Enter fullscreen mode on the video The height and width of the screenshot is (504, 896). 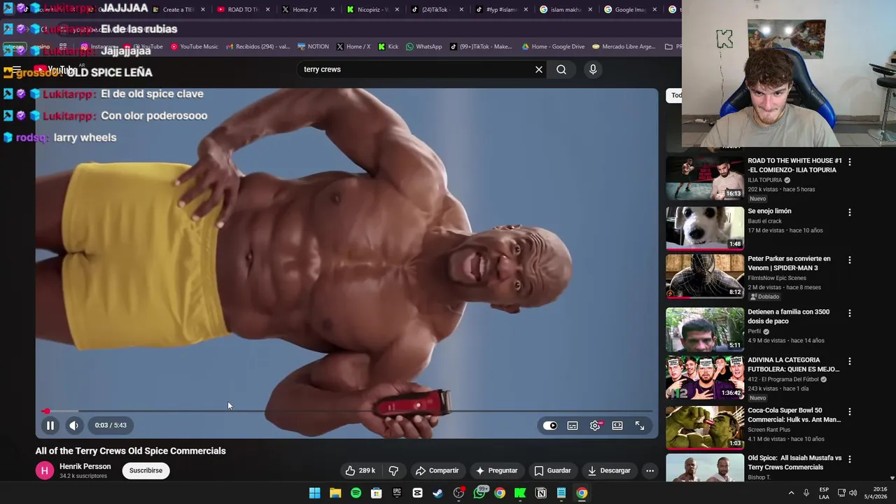pos(640,426)
